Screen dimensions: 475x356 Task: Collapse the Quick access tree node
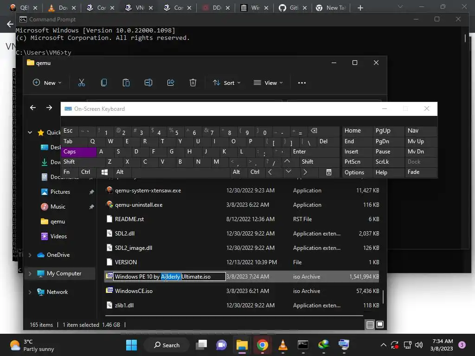[x=30, y=132]
